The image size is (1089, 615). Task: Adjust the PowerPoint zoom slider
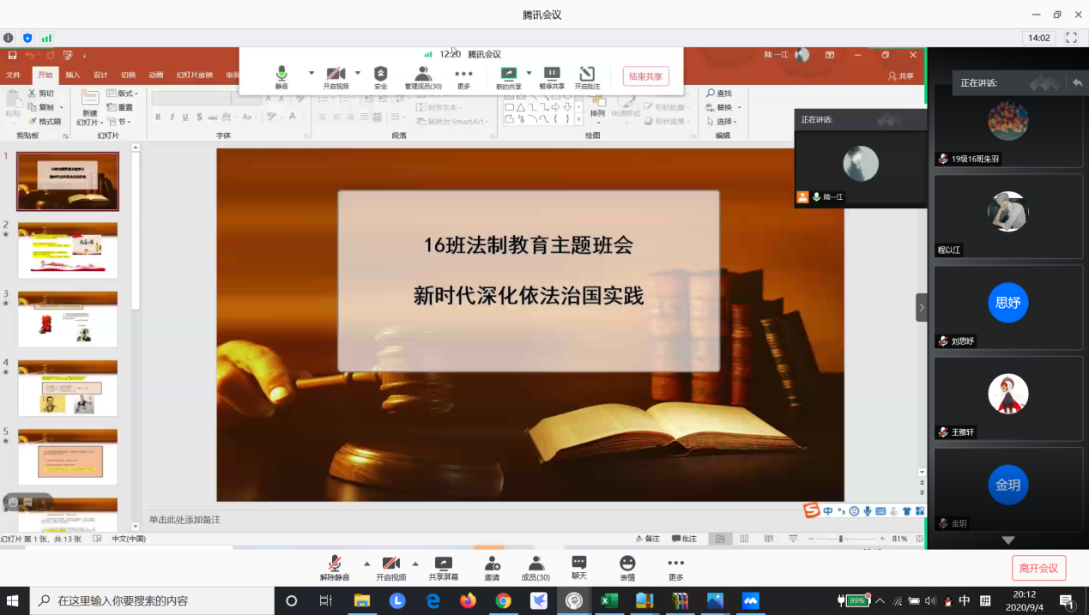[840, 539]
